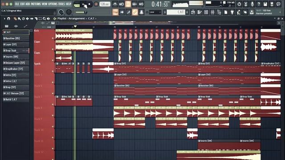
Task: Open the audio editor scissors icon
Action: pos(246,4)
